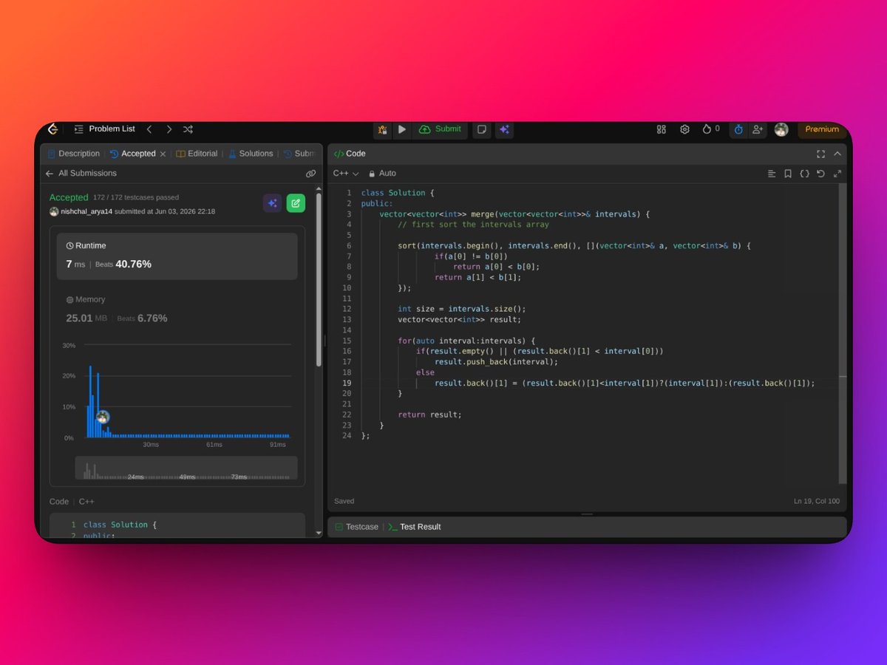The height and width of the screenshot is (665, 887).
Task: Click the 'int size = intervals.size();' line
Action: pos(462,309)
